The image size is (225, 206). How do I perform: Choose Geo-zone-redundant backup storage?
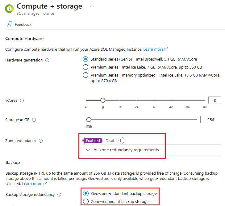(86, 194)
